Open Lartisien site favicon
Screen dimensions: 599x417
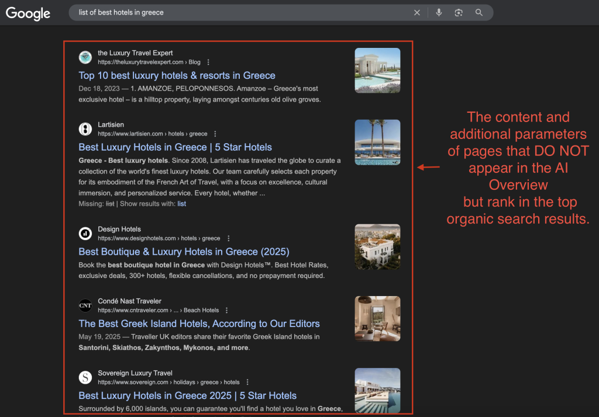pyautogui.click(x=85, y=129)
